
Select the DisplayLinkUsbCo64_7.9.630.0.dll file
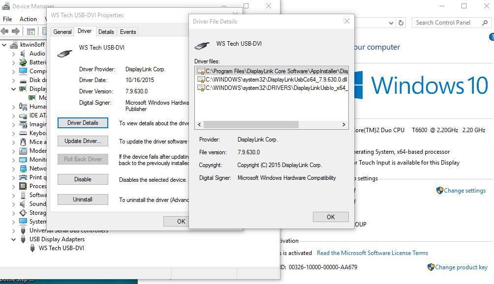pos(272,80)
